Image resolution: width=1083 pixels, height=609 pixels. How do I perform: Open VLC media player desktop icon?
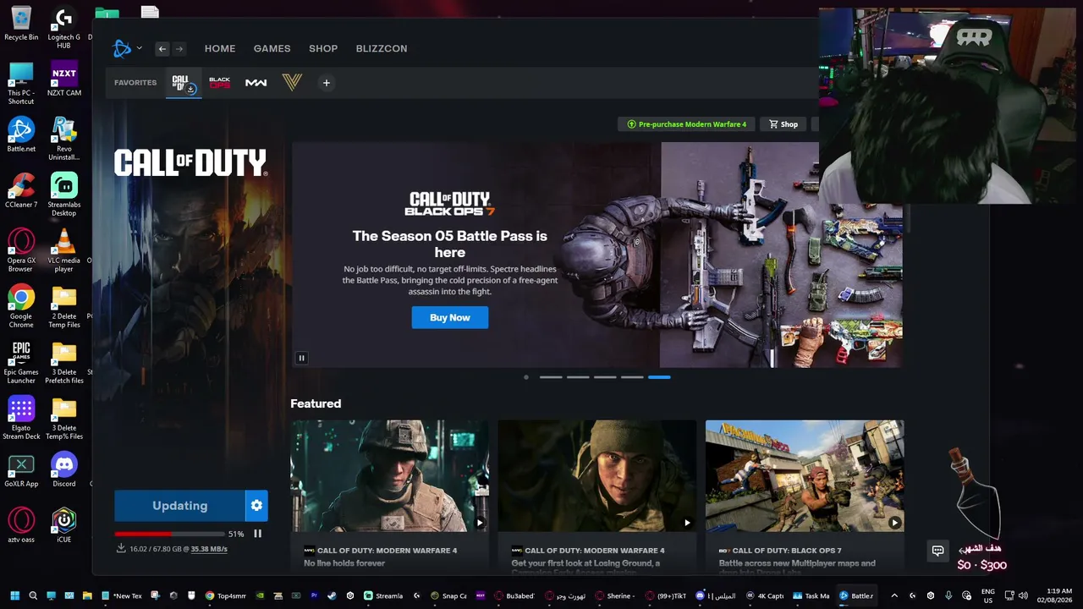[63, 250]
